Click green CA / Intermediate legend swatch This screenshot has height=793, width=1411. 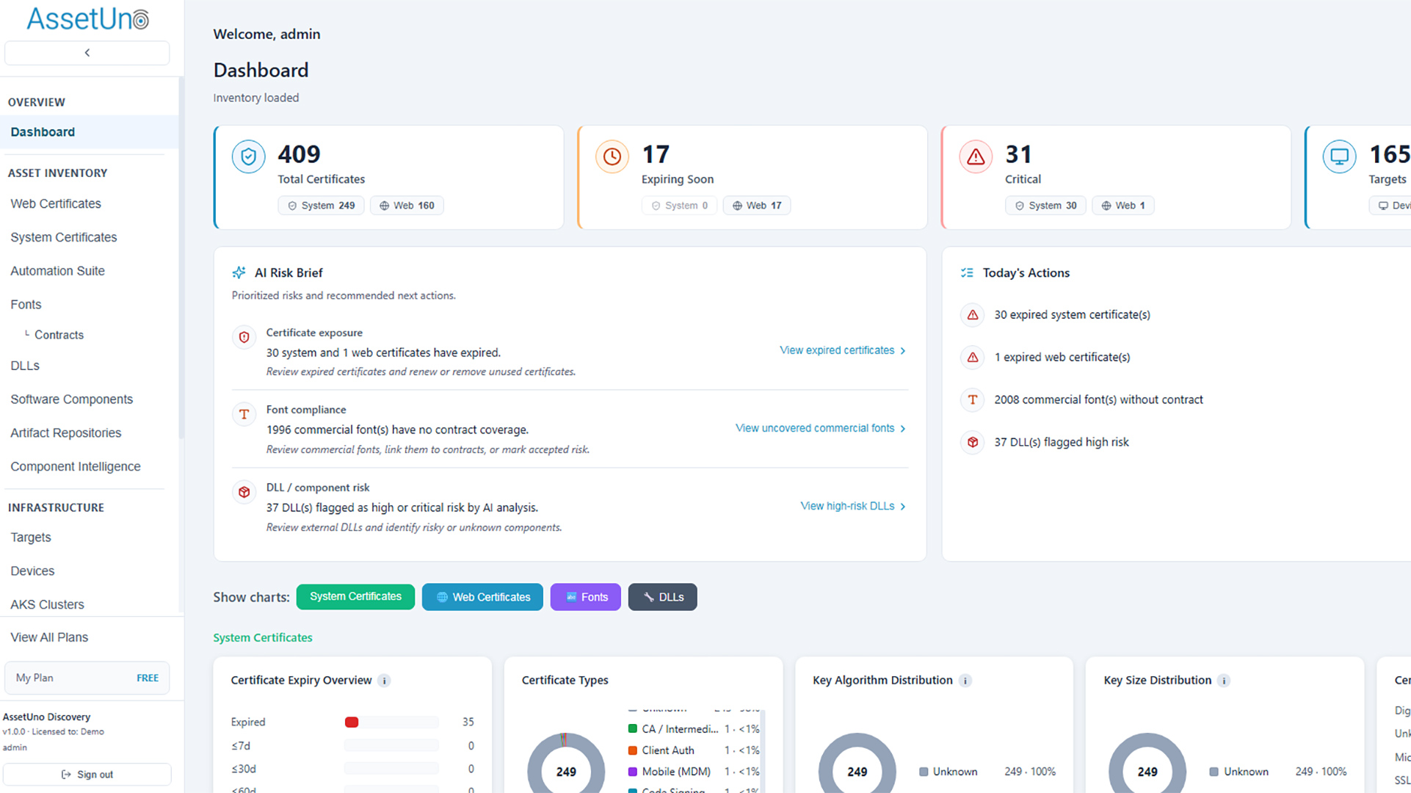click(633, 729)
